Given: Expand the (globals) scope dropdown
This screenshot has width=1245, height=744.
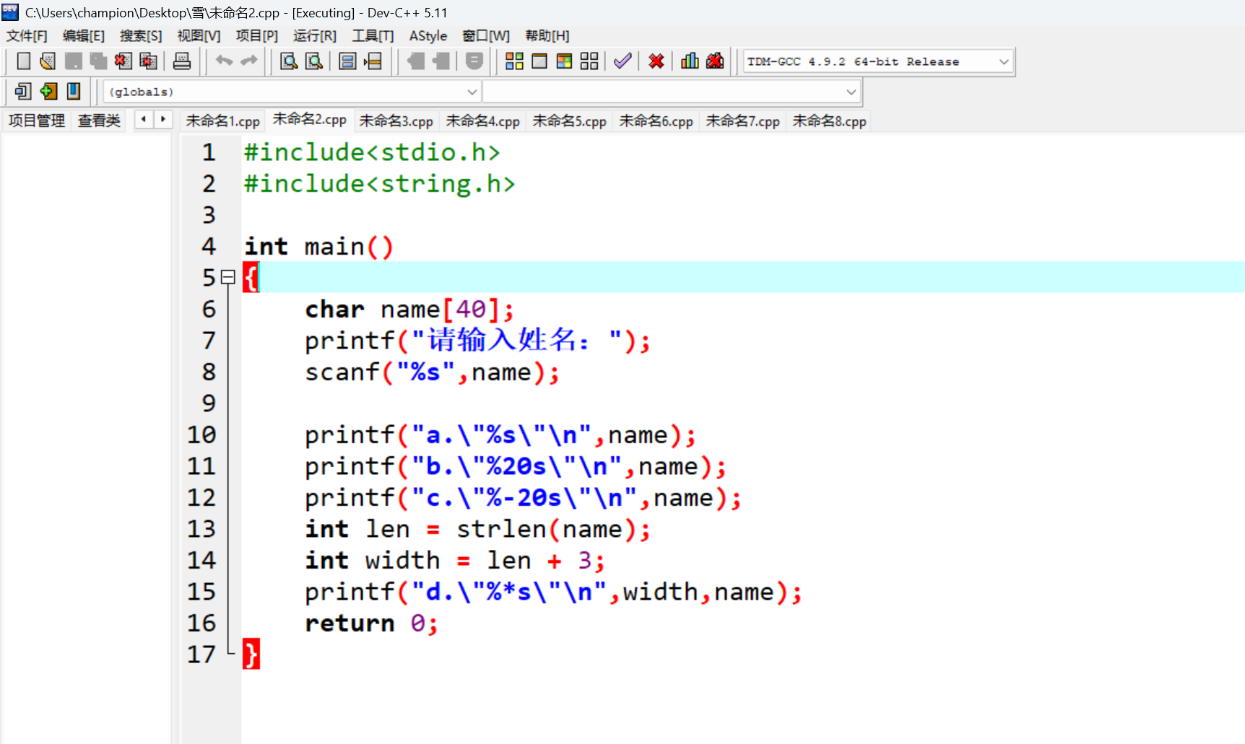Looking at the screenshot, I should (x=292, y=92).
